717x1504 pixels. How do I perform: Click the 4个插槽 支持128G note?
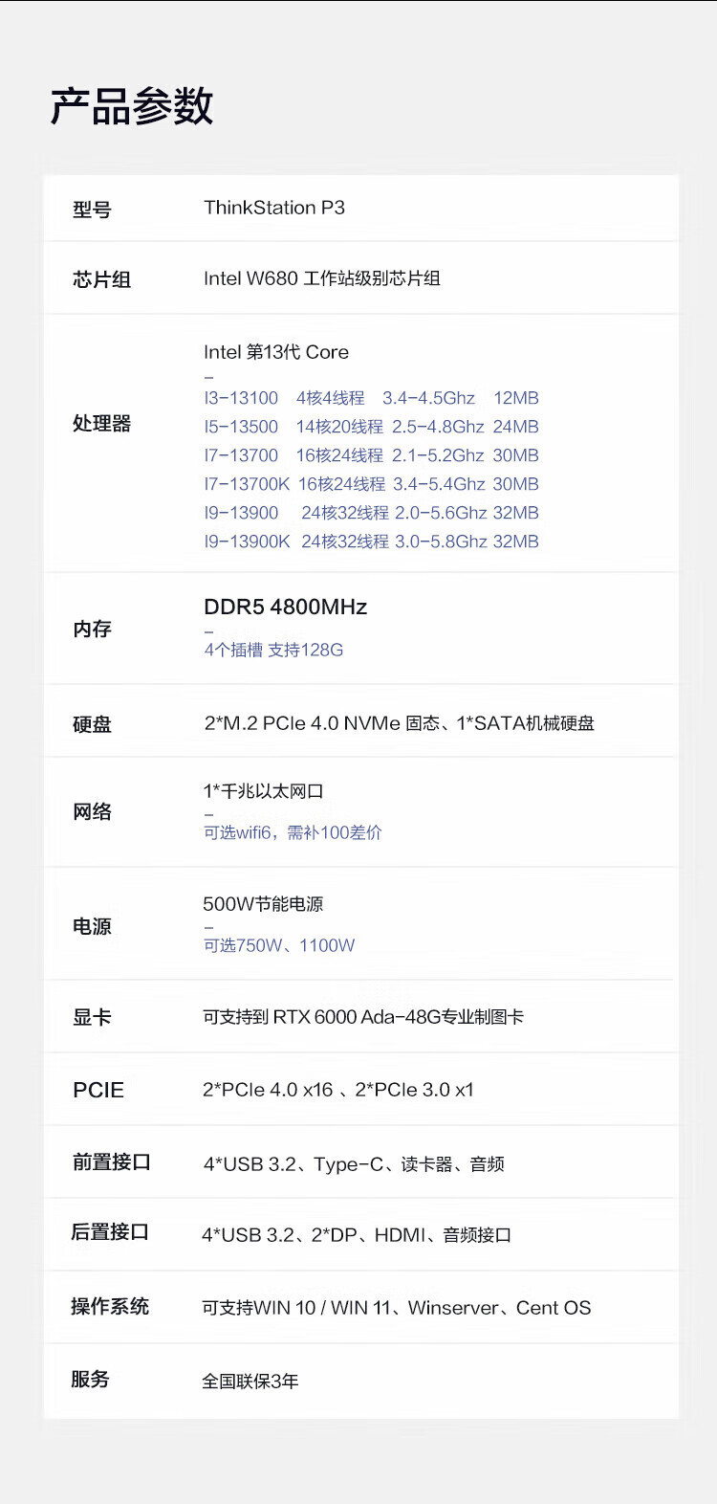(273, 651)
